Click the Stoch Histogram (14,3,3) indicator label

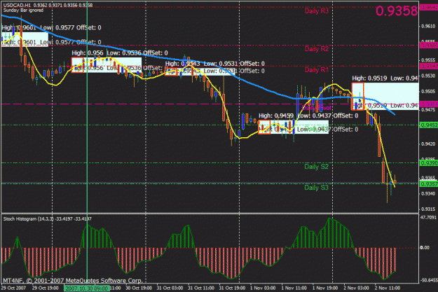(47, 219)
